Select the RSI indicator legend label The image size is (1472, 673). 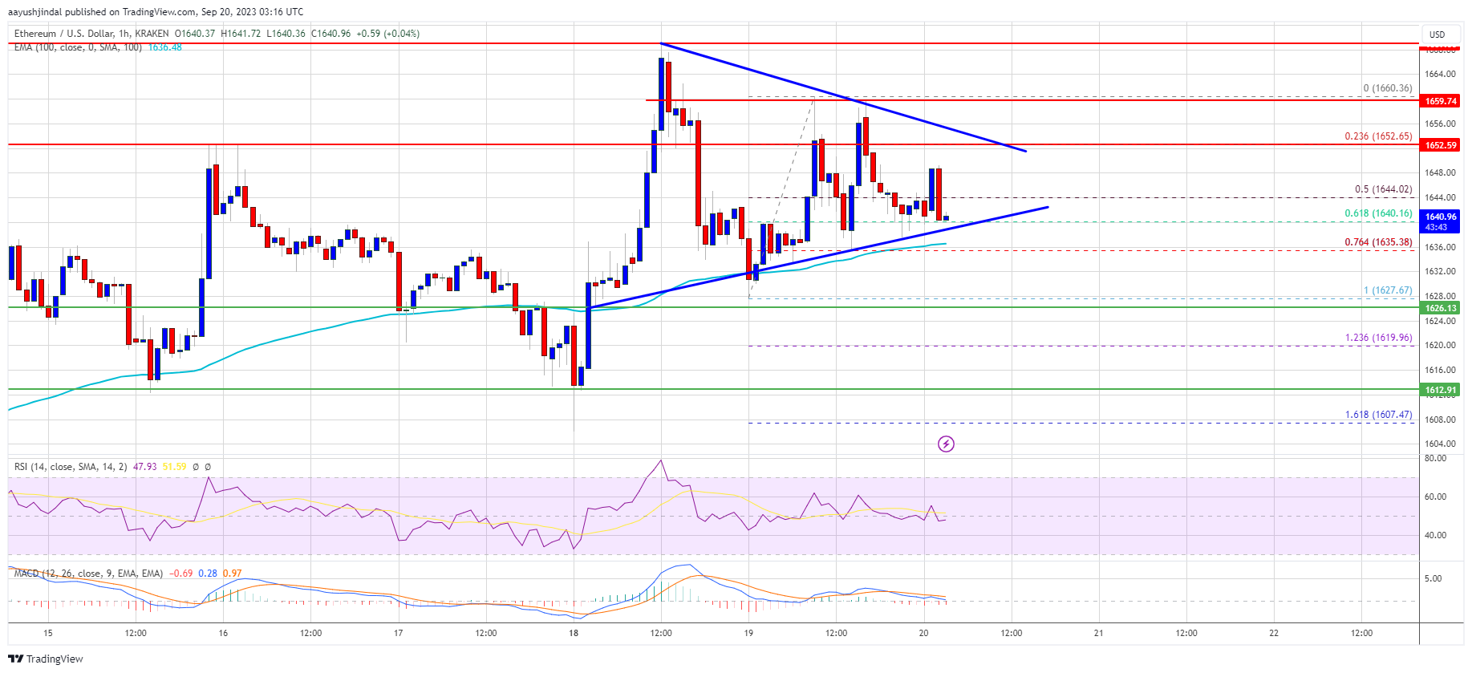[x=70, y=466]
